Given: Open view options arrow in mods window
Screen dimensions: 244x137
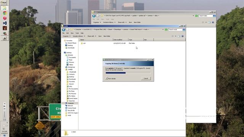Looking at the screenshot, I should coord(175,36).
